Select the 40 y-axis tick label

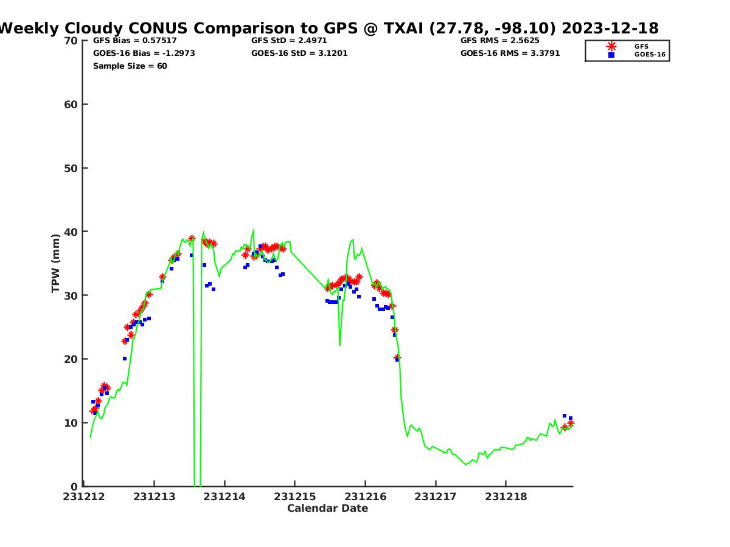tap(71, 232)
